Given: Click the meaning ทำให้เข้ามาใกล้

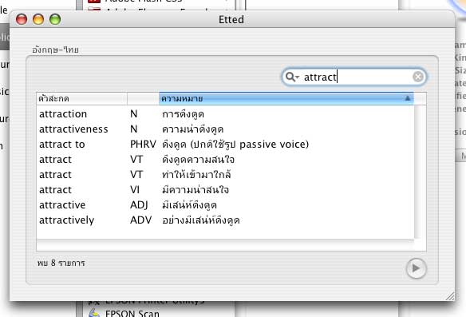Looking at the screenshot, I should (196, 175).
